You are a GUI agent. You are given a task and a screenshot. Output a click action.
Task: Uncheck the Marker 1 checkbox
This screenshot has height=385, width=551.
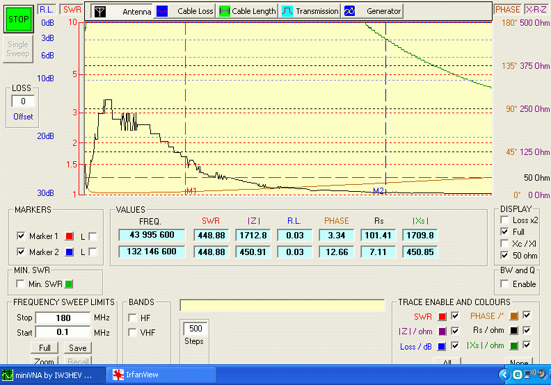20,236
